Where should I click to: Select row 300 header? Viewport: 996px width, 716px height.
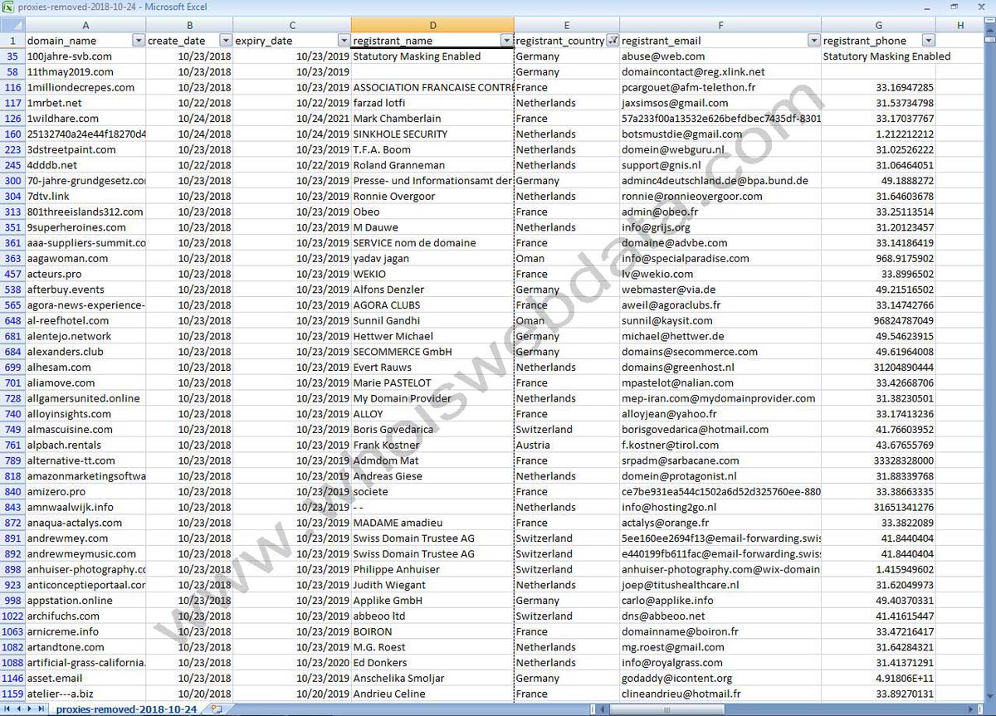pyautogui.click(x=12, y=181)
